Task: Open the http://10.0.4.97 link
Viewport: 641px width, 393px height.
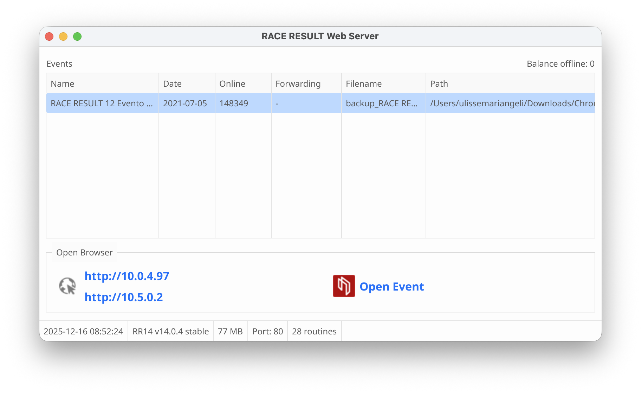Action: 127,276
